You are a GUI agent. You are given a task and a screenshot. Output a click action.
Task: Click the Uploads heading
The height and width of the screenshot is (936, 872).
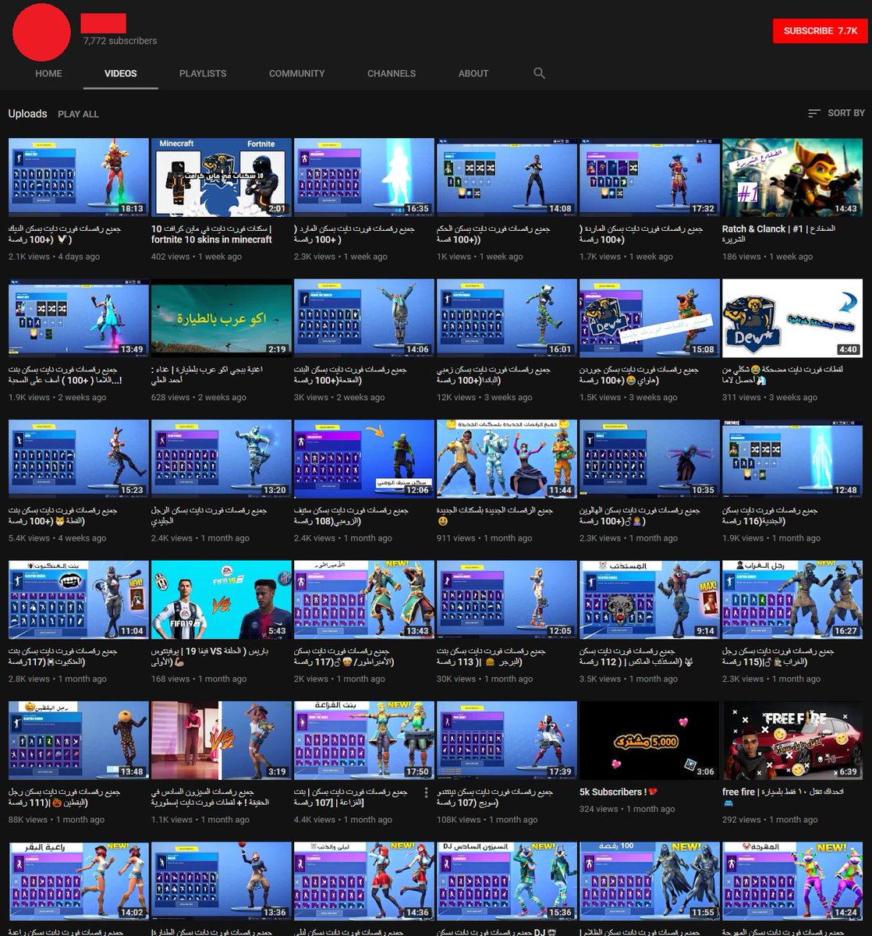[x=28, y=114]
